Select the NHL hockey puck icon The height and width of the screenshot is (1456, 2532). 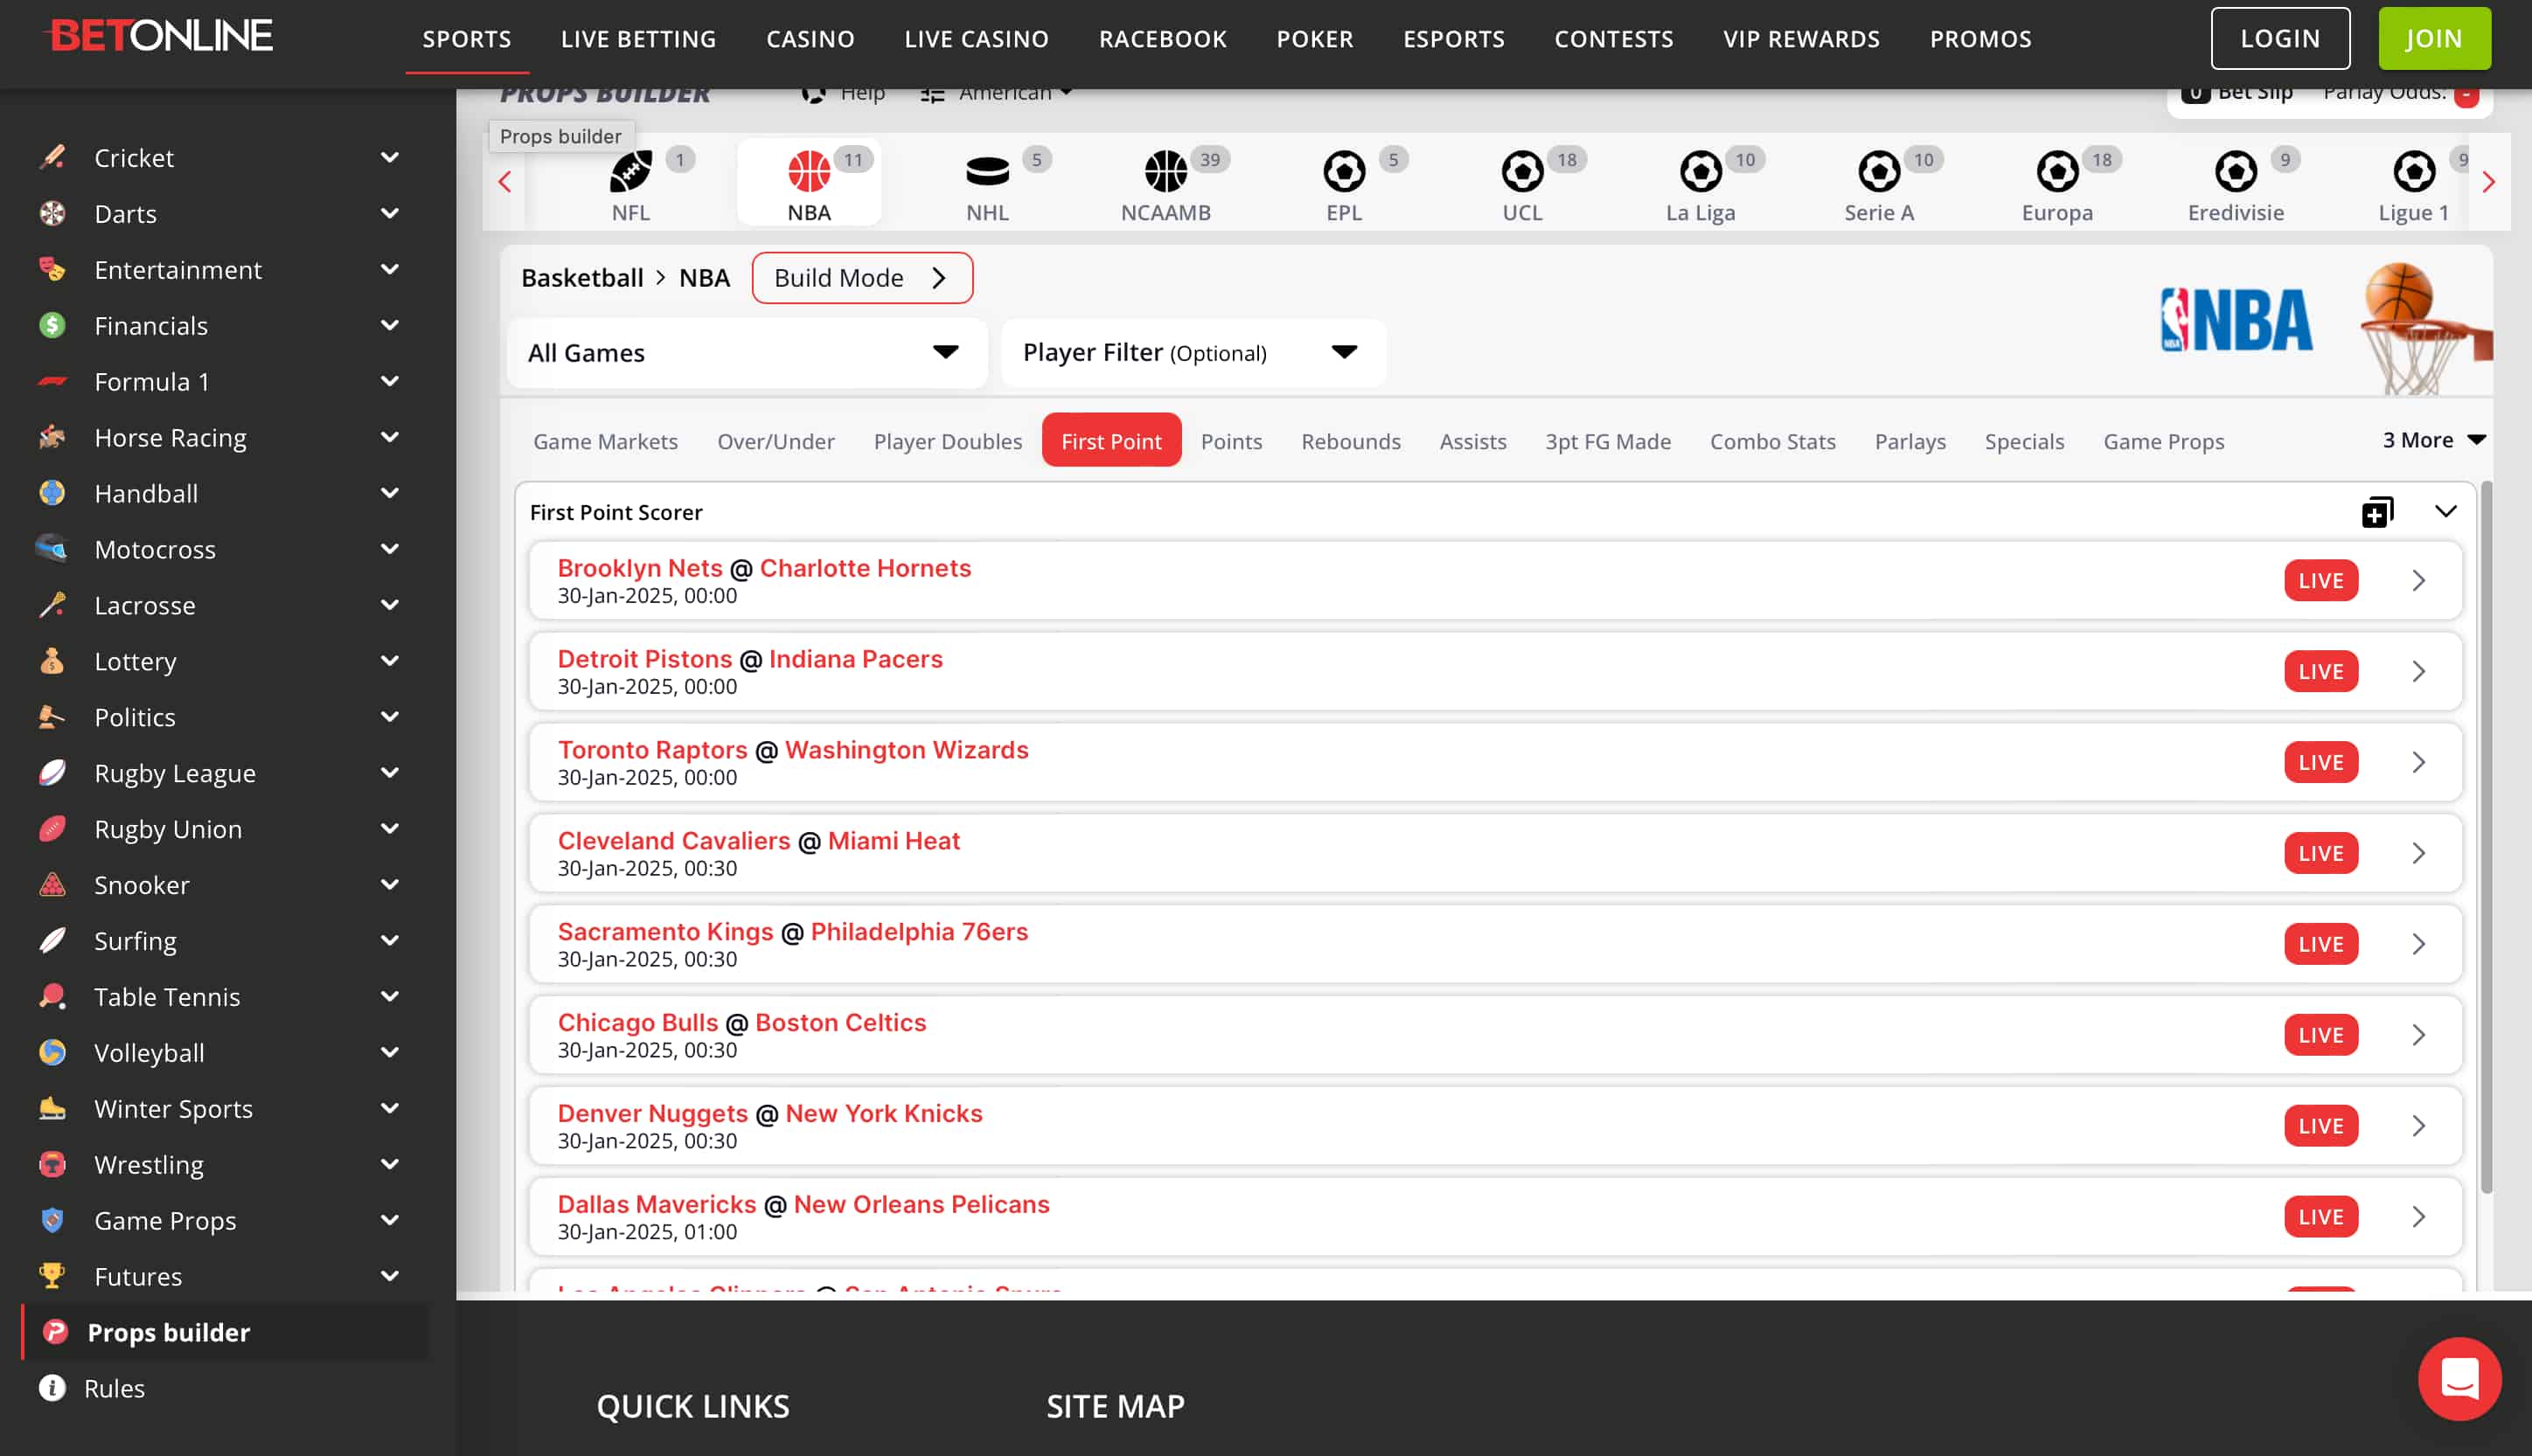(986, 172)
